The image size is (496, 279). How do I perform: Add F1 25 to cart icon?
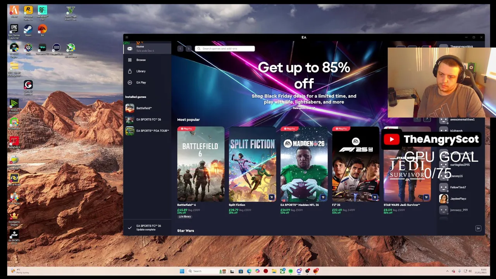click(374, 197)
